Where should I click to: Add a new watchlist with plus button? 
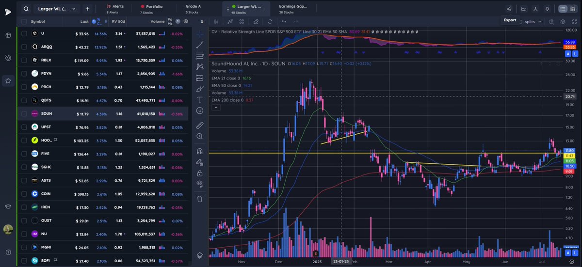(87, 9)
